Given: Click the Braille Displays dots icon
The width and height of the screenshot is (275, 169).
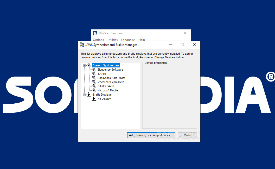Looking at the screenshot, I should pyautogui.click(x=89, y=95).
